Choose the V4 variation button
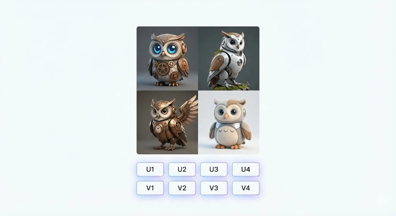 (x=246, y=188)
